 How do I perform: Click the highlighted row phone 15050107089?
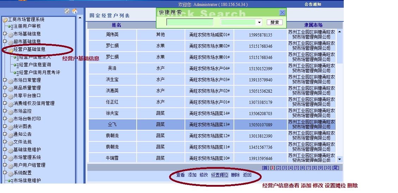point(260,125)
